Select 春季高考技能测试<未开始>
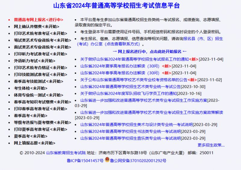The width and height of the screenshot is (241, 170). click(39, 82)
